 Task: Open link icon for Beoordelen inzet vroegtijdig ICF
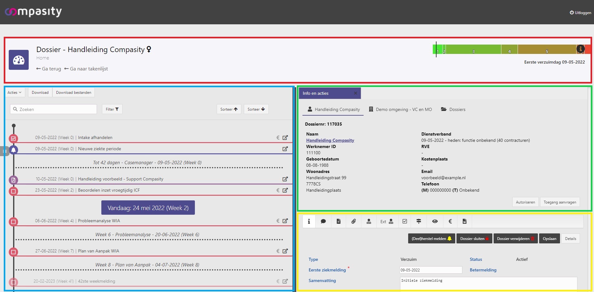point(285,190)
